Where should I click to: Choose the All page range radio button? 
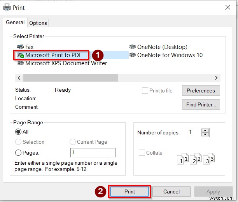click(x=18, y=132)
